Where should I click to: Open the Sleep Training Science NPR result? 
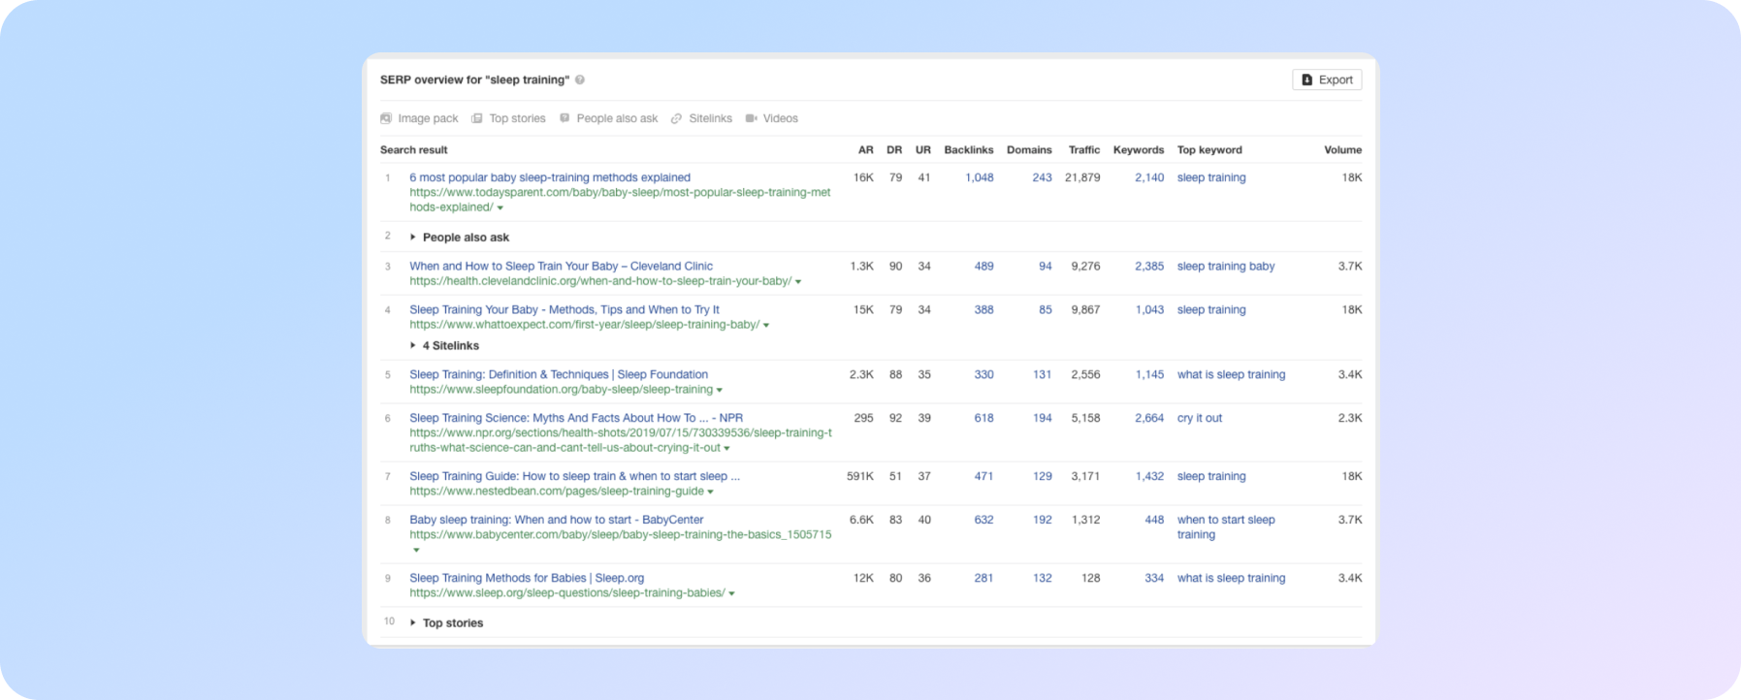click(x=575, y=418)
